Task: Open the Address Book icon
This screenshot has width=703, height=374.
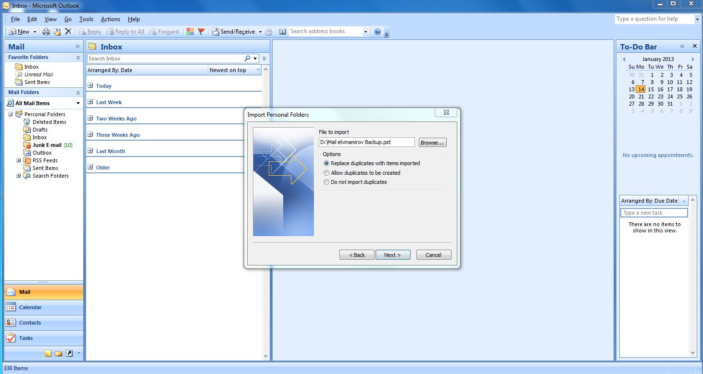Action: (282, 32)
